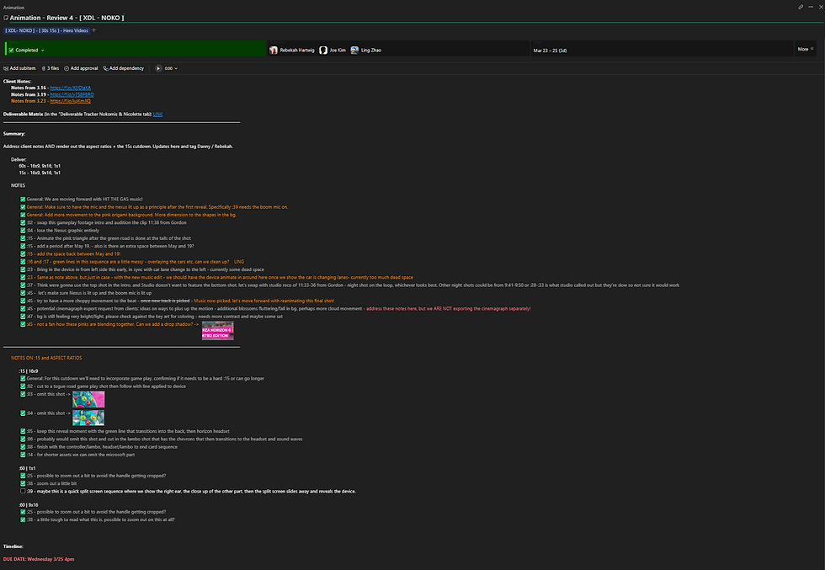
Task: Start the time tracker play button
Action: click(x=158, y=68)
